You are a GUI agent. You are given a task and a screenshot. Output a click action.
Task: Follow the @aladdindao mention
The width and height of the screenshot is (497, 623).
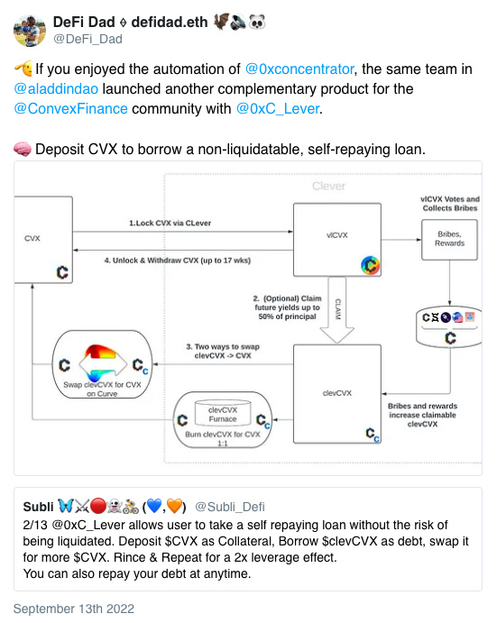56,89
